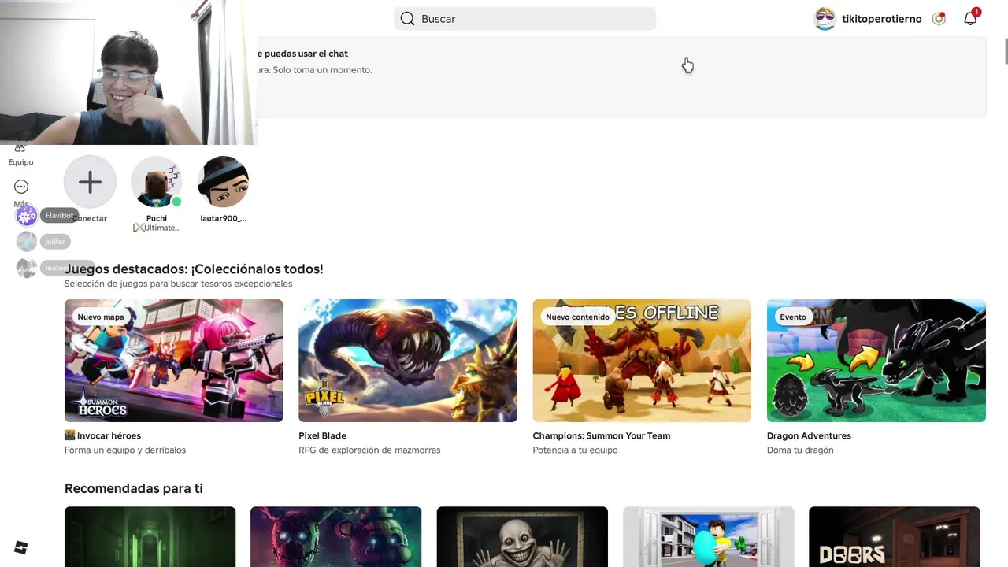Open the notifications bell
1008x567 pixels.
click(x=970, y=19)
